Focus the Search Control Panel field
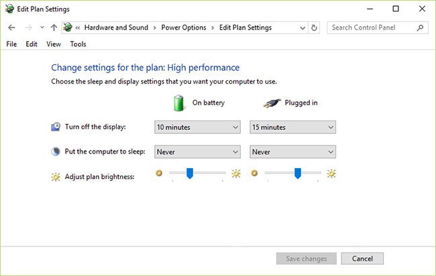The width and height of the screenshot is (436, 276). 372,27
